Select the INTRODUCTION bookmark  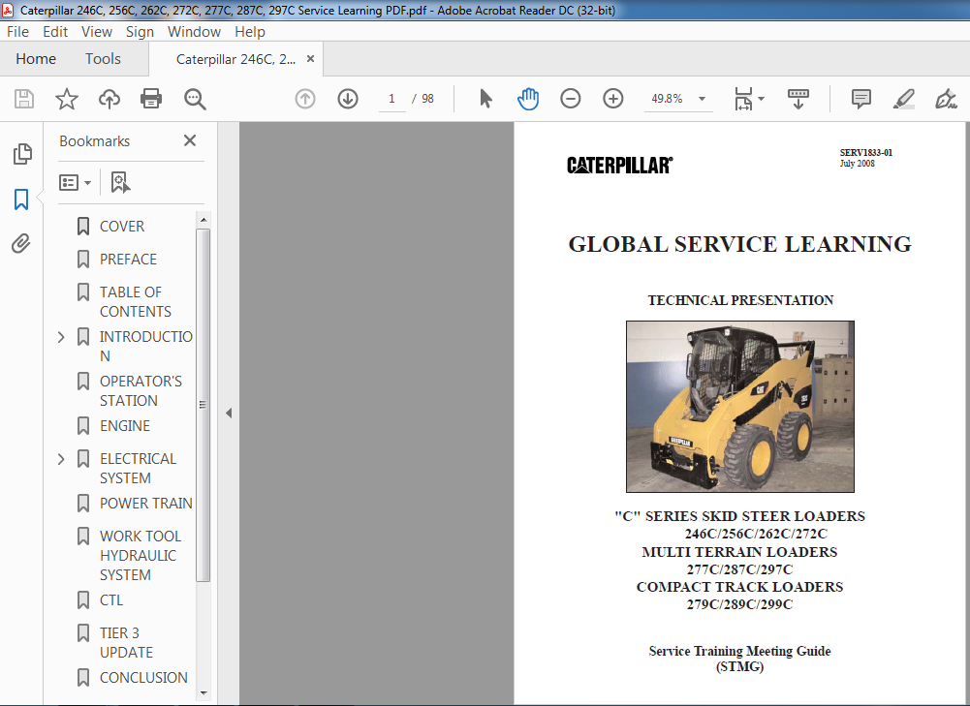(x=146, y=346)
